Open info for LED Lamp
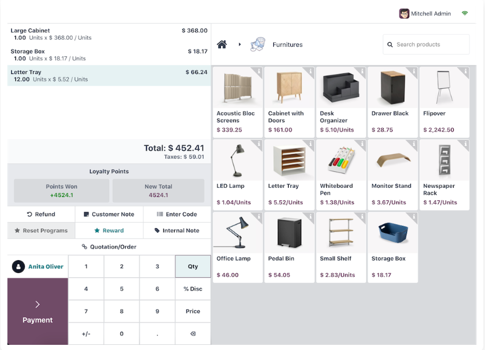 click(x=258, y=144)
